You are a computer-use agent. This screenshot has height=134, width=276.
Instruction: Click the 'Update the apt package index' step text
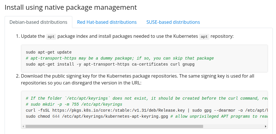pyautogui.click(x=127, y=37)
